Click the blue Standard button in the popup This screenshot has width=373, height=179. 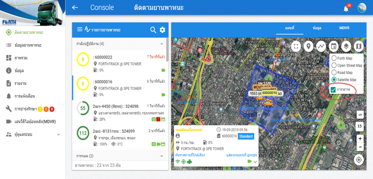click(246, 136)
